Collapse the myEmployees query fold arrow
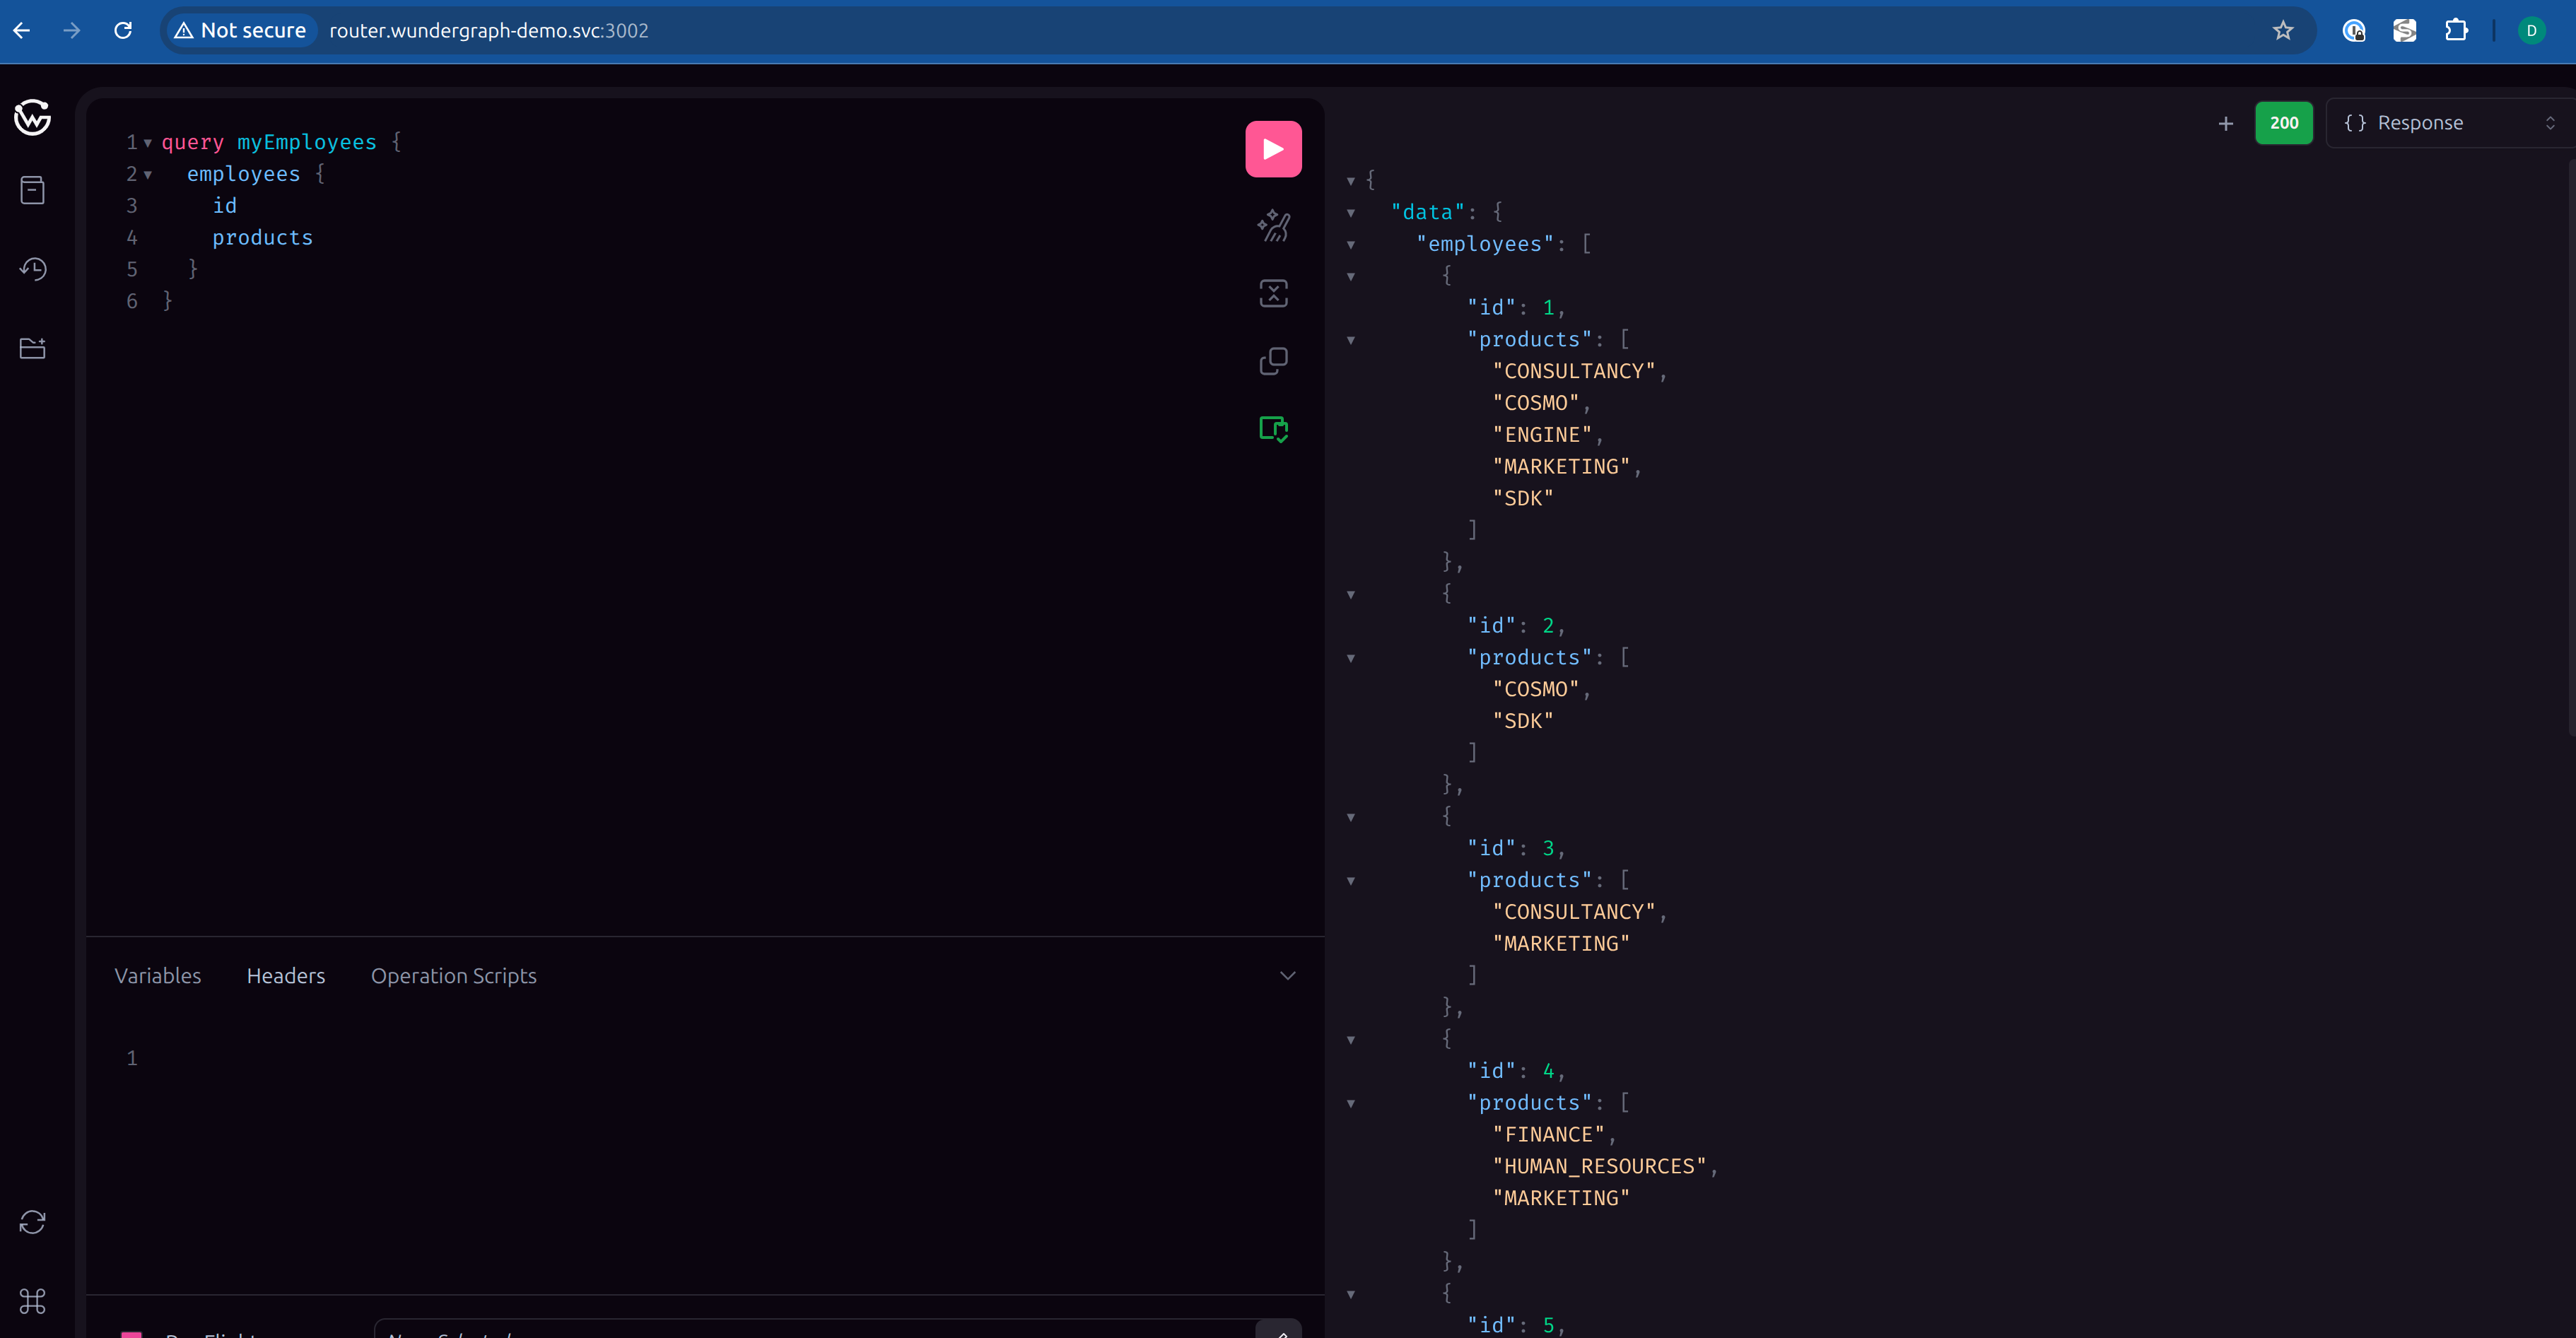This screenshot has width=2576, height=1338. click(x=148, y=143)
